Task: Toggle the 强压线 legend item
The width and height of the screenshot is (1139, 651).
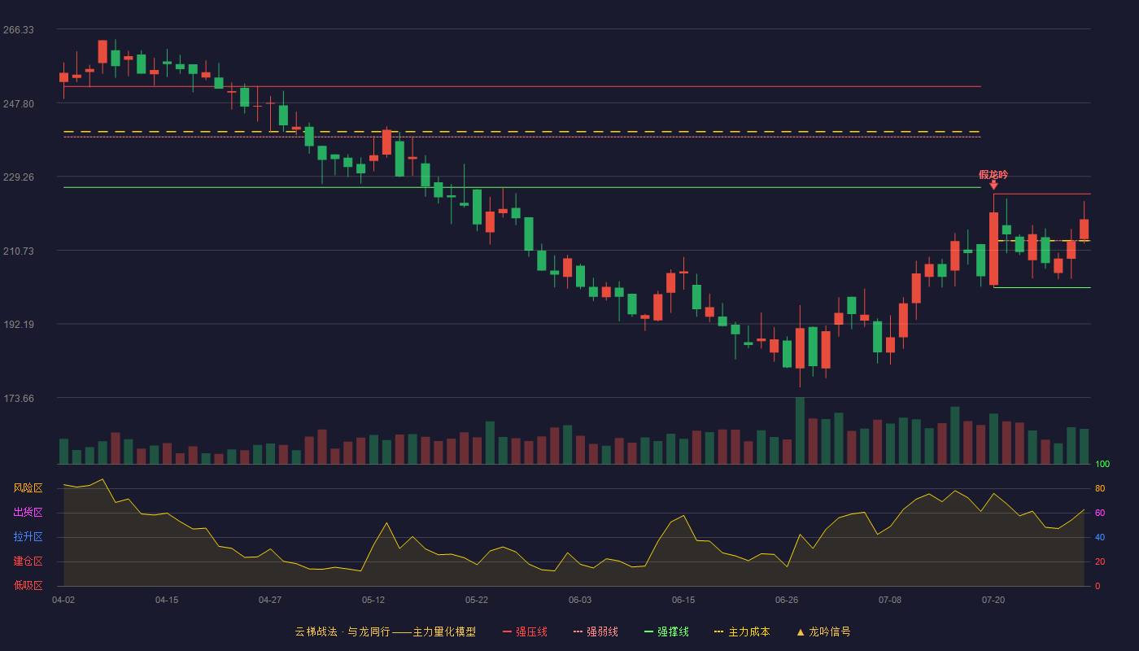Action: point(525,631)
